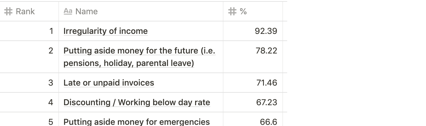This screenshot has width=426, height=126.
Task: Select the 71.46 percentage cell
Action: [x=253, y=83]
